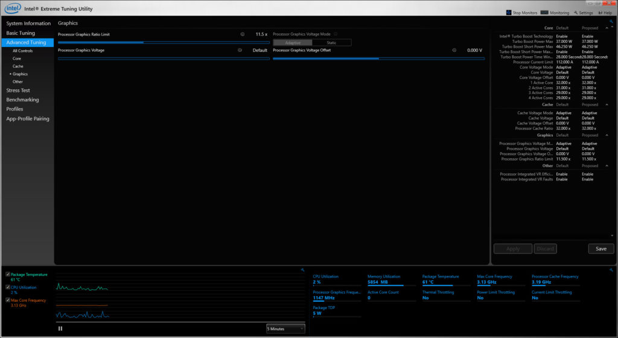Uncheck Package Temperature graph checkbox
The width and height of the screenshot is (618, 338).
(x=8, y=274)
